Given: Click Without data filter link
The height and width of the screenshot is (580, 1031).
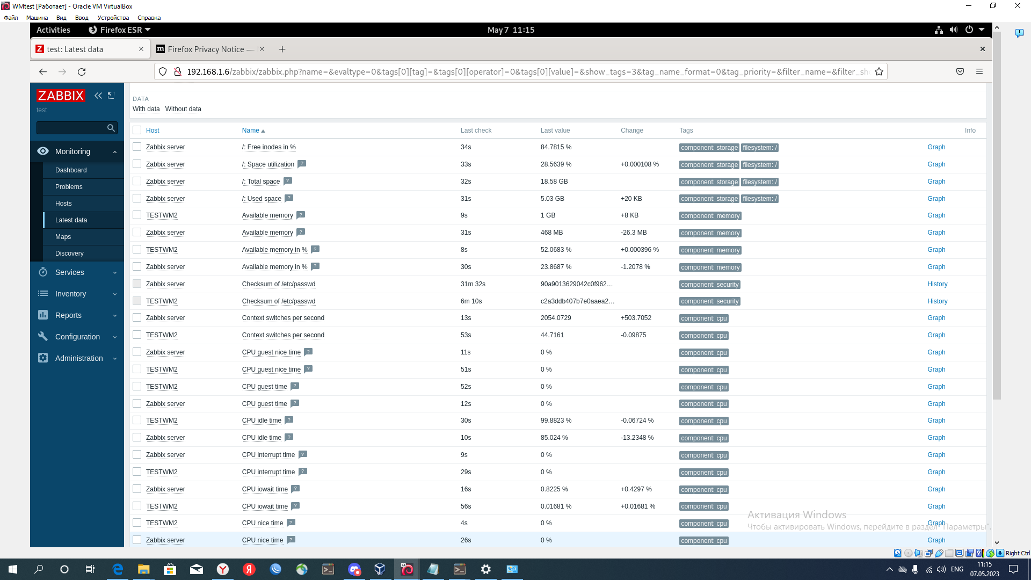Looking at the screenshot, I should 183,109.
